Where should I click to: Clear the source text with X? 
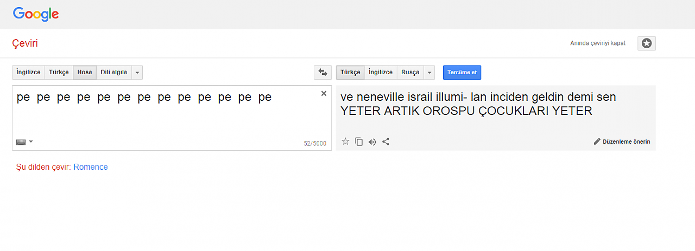(x=324, y=93)
